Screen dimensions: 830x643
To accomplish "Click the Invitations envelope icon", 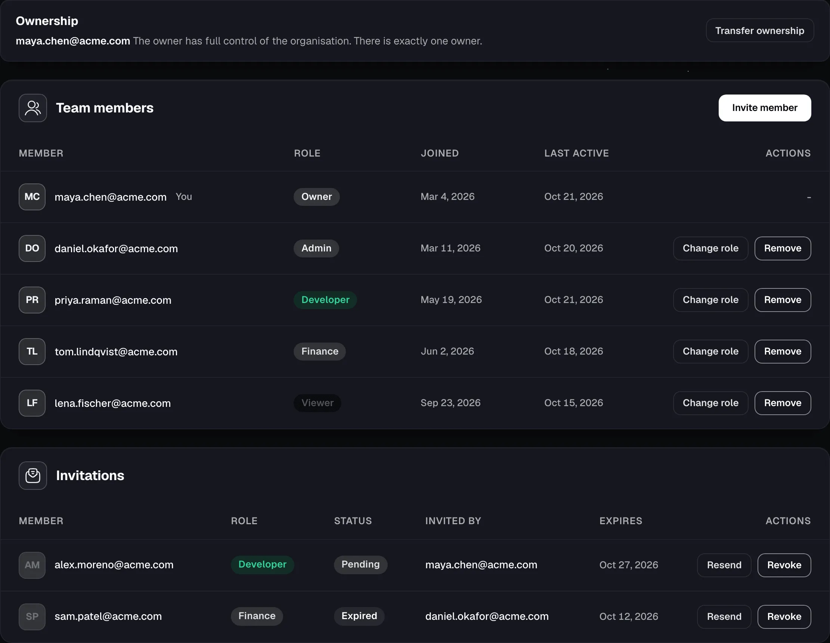I will pyautogui.click(x=32, y=475).
